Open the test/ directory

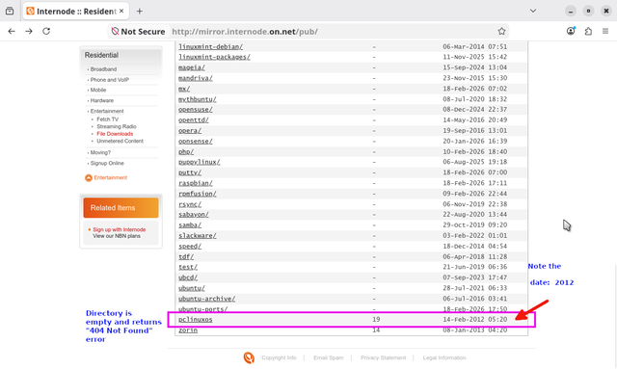(188, 267)
